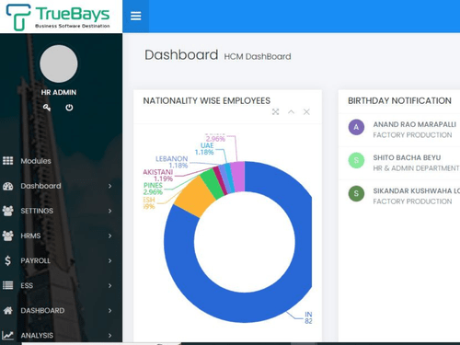460x345 pixels.
Task: Click the purple A avatar
Action: pos(356,127)
